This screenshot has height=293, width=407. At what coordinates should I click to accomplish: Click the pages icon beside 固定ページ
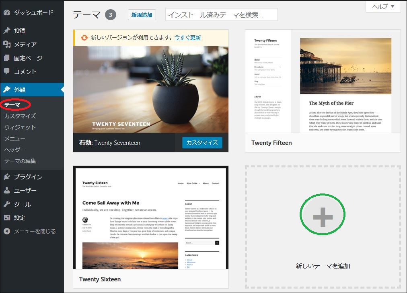7,58
